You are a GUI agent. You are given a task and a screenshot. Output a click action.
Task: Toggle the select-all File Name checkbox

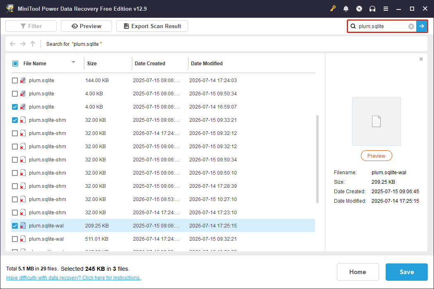[15, 64]
